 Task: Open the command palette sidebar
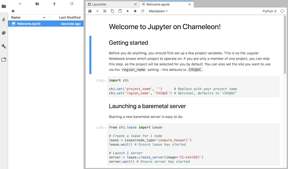point(4,33)
